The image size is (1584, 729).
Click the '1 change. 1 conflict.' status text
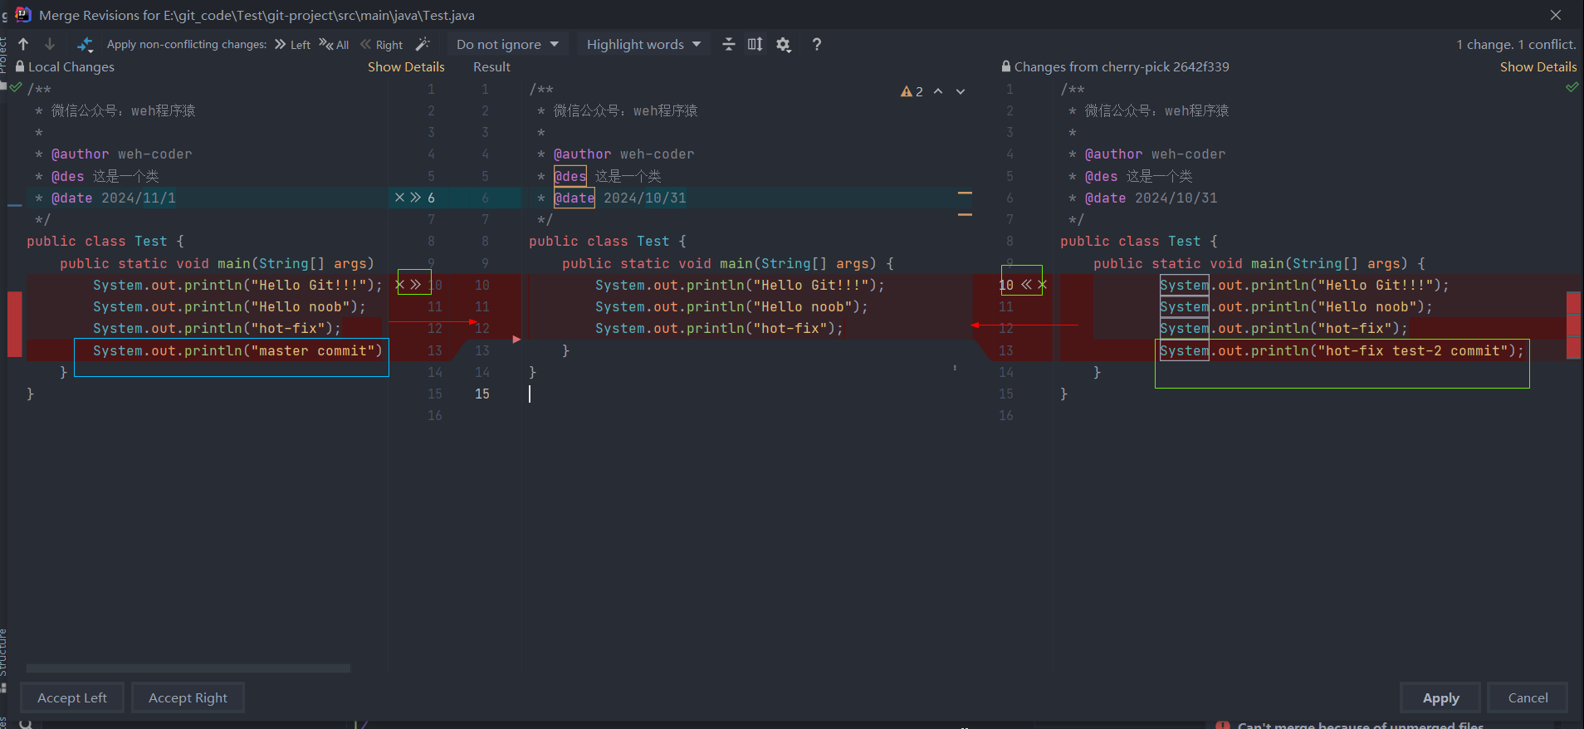[x=1516, y=45]
